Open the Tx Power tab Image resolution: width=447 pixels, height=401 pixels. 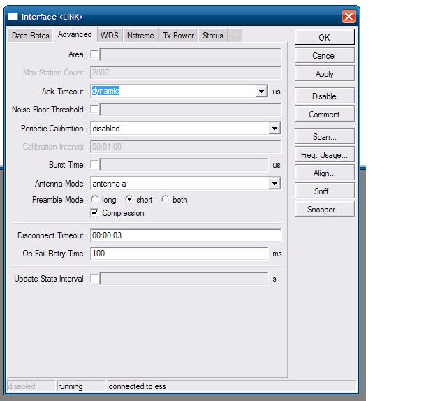(179, 36)
